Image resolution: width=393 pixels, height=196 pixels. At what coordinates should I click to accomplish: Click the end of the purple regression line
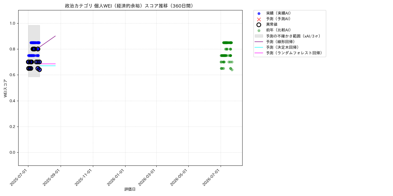click(x=55, y=36)
